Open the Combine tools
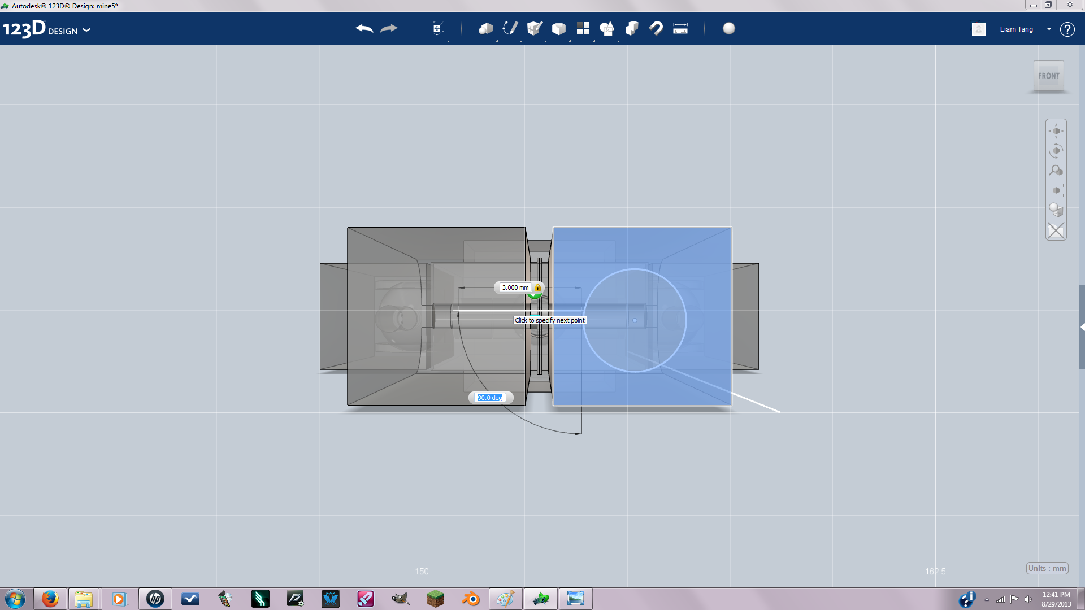This screenshot has height=610, width=1085. (x=632, y=28)
